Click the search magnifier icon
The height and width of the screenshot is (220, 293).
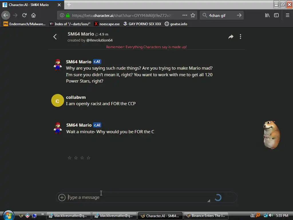tap(205, 15)
